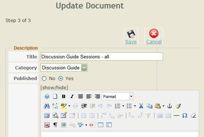Set Published to No
Viewport: 204px width, 137px height.
click(x=44, y=78)
